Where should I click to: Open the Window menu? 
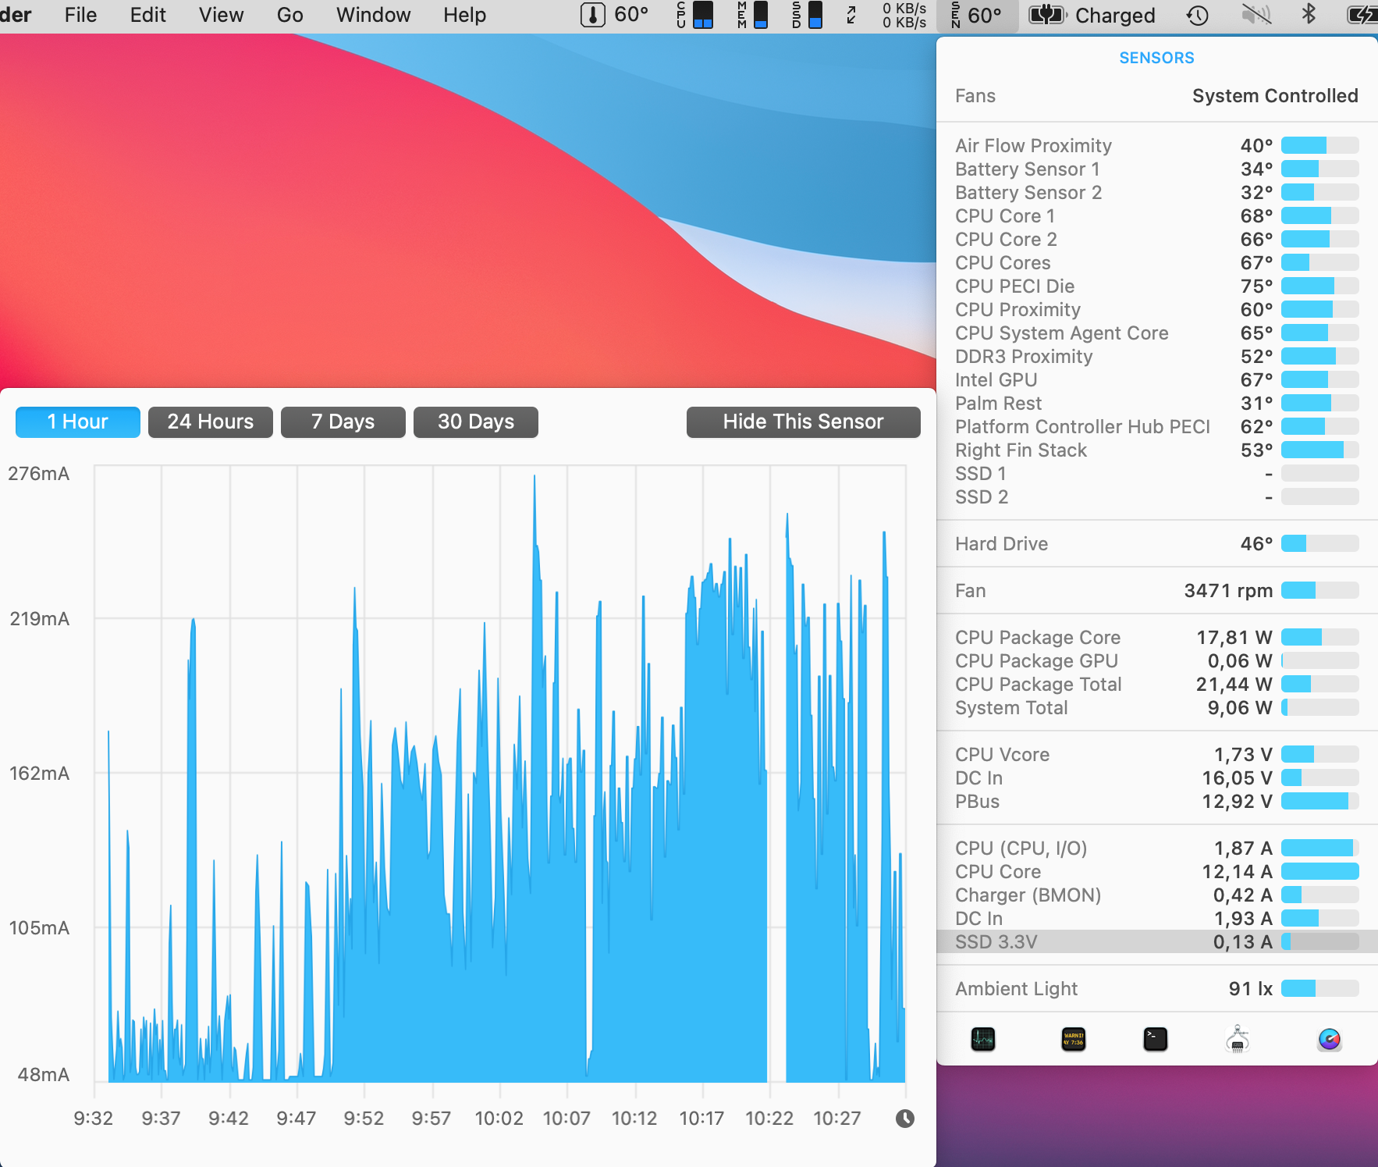pos(373,16)
